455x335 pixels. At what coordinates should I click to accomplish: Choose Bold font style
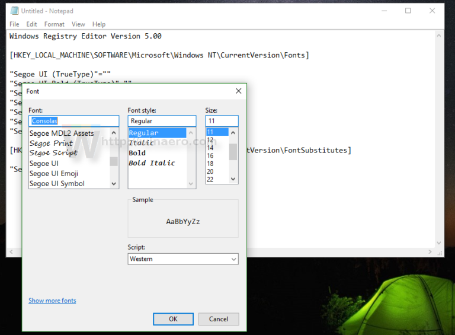[137, 153]
